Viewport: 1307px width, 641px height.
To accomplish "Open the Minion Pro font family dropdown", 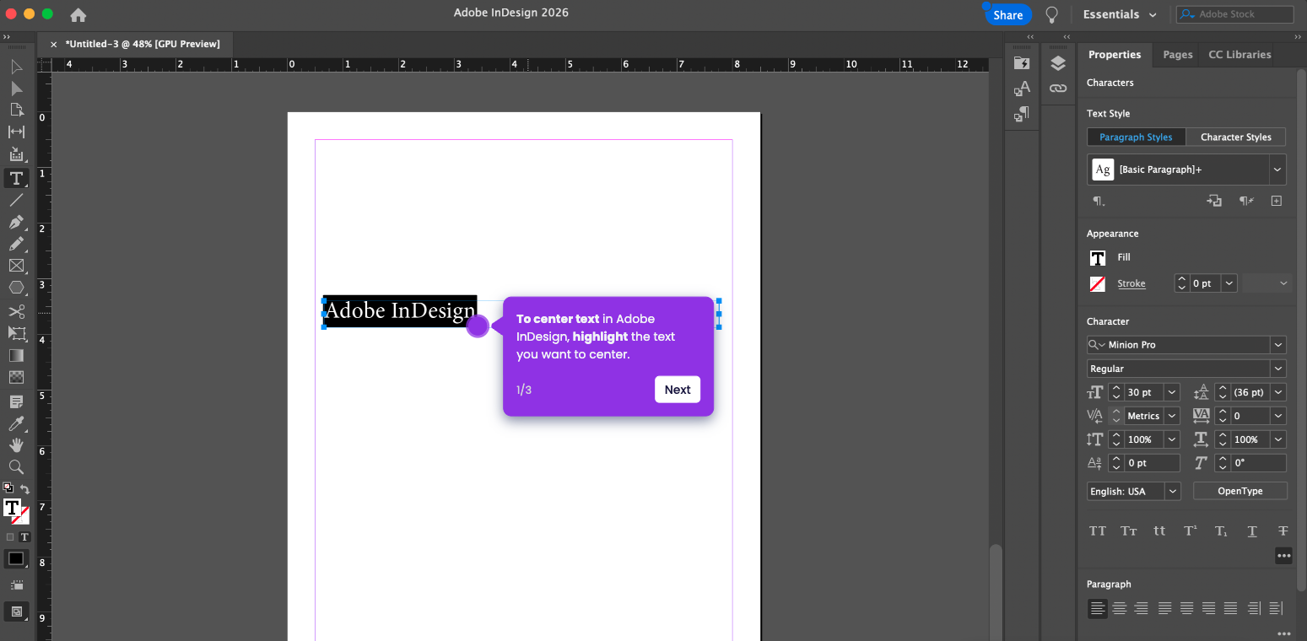I will [x=1279, y=345].
